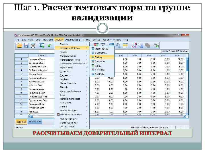Open the Direct Marketing menu
The width and height of the screenshot is (205, 153).
coord(73,40)
